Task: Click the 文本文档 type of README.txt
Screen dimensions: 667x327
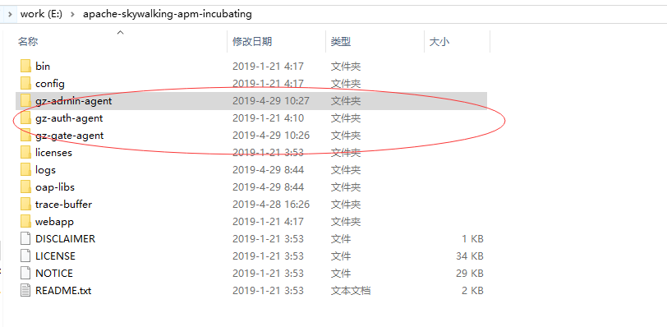Action: pos(351,290)
